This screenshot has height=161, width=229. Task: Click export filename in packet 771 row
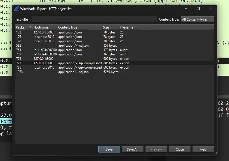125,59
